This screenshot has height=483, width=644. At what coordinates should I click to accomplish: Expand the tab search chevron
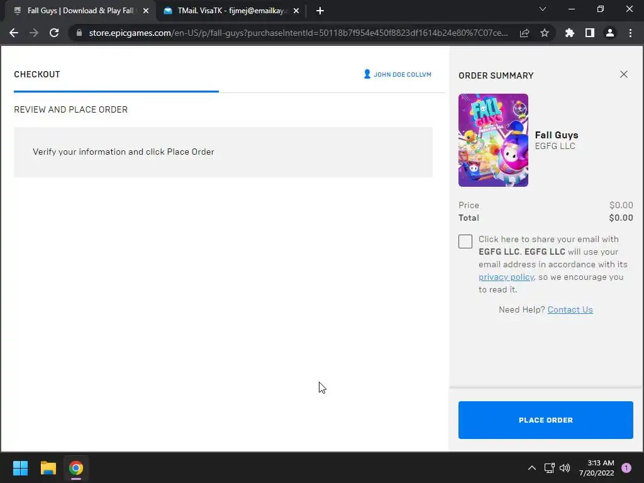(x=543, y=9)
